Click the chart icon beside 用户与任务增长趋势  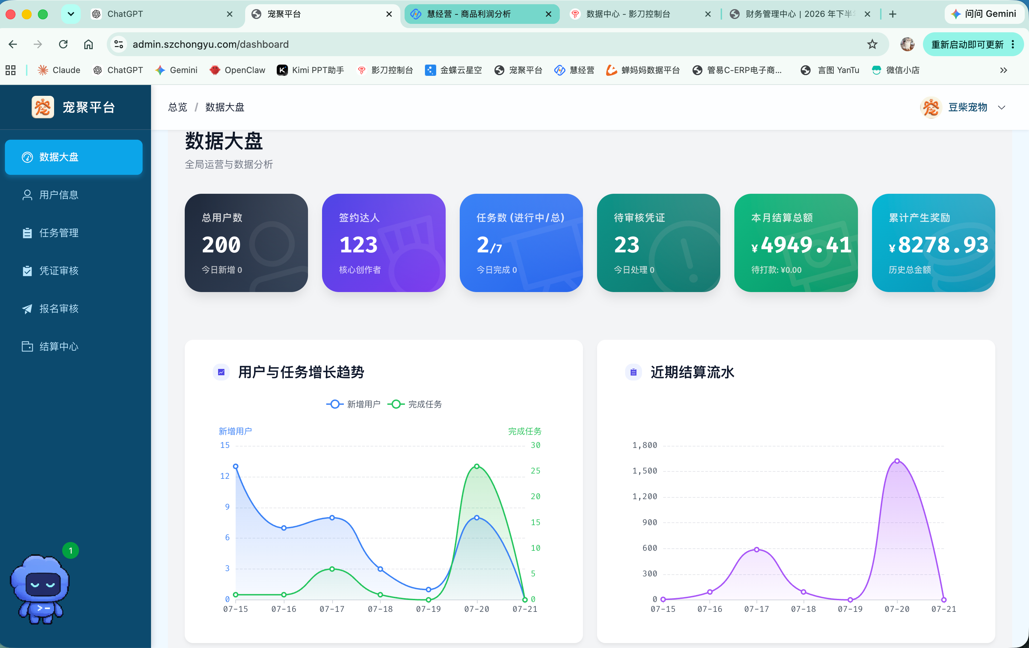(221, 372)
